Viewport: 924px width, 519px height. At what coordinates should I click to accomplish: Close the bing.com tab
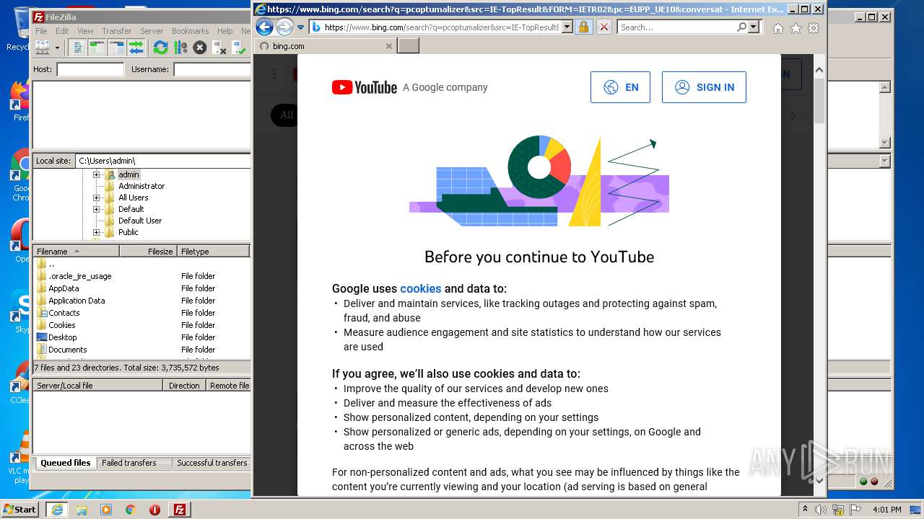tap(389, 46)
